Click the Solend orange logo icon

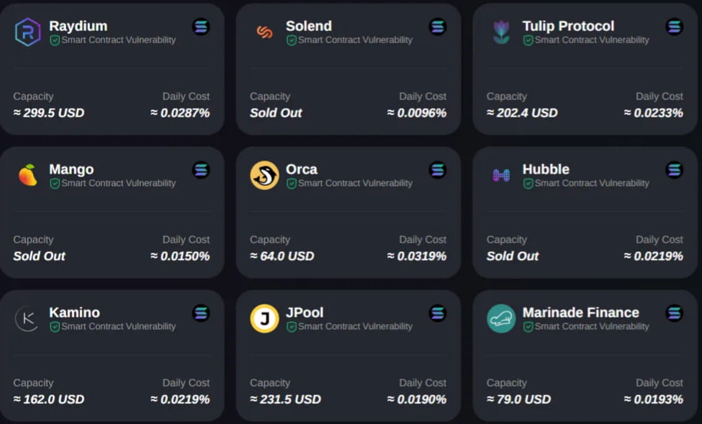click(x=264, y=32)
